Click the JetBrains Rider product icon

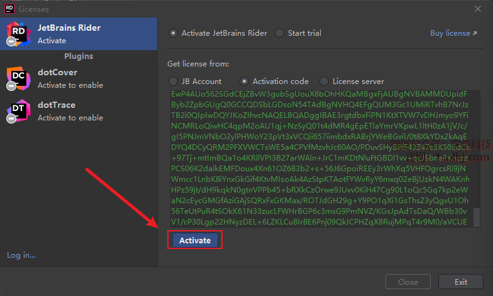click(x=18, y=34)
